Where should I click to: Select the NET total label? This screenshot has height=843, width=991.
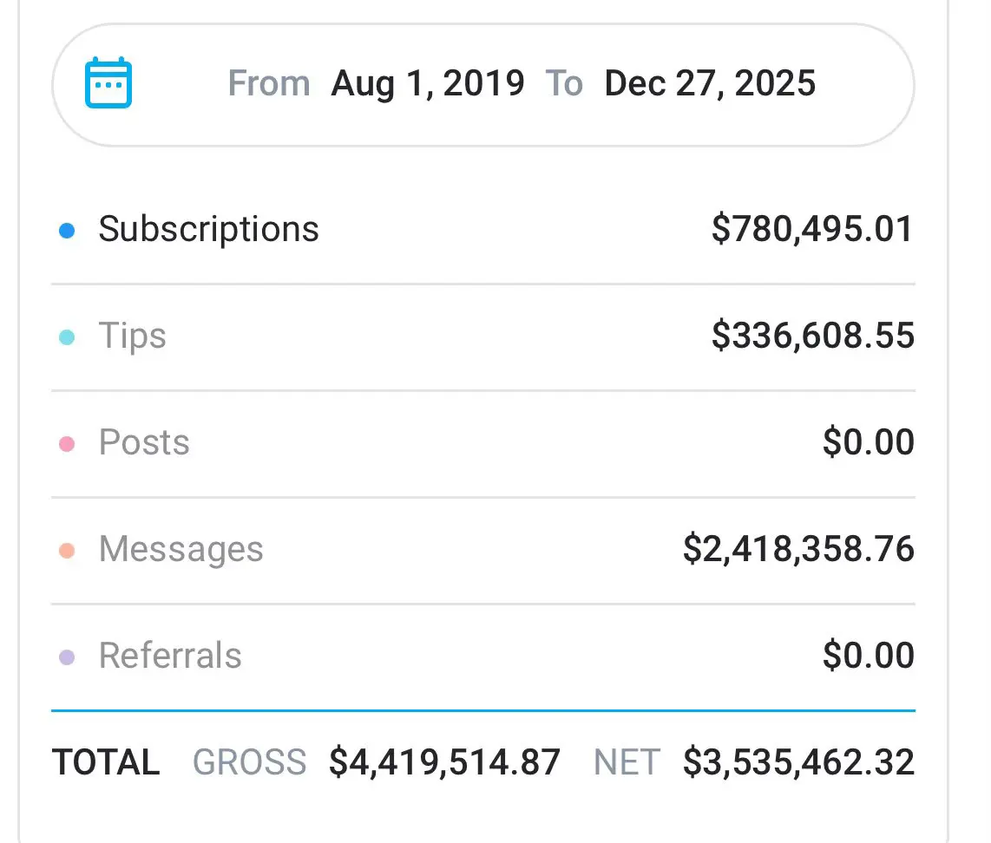[x=627, y=761]
